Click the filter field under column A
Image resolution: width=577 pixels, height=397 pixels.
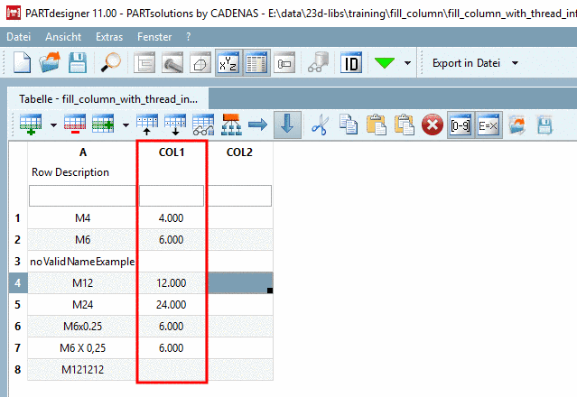pyautogui.click(x=83, y=196)
